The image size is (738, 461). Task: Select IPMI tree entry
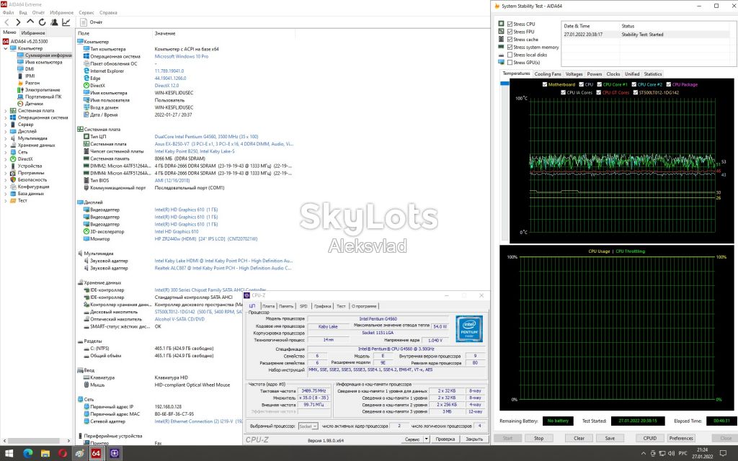30,76
